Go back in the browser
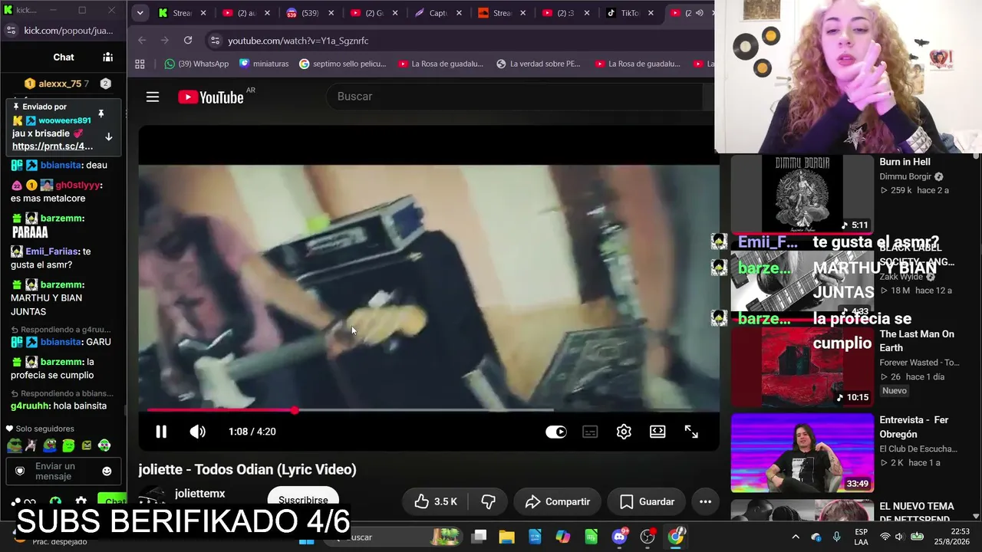The height and width of the screenshot is (552, 982). coord(142,41)
